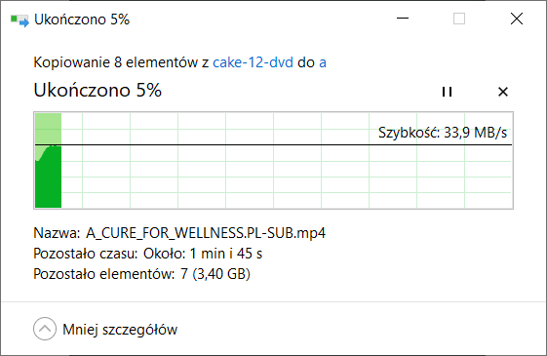Click the copy dialog icon in title bar
Viewport: 547px width, 356px height.
pos(20,20)
